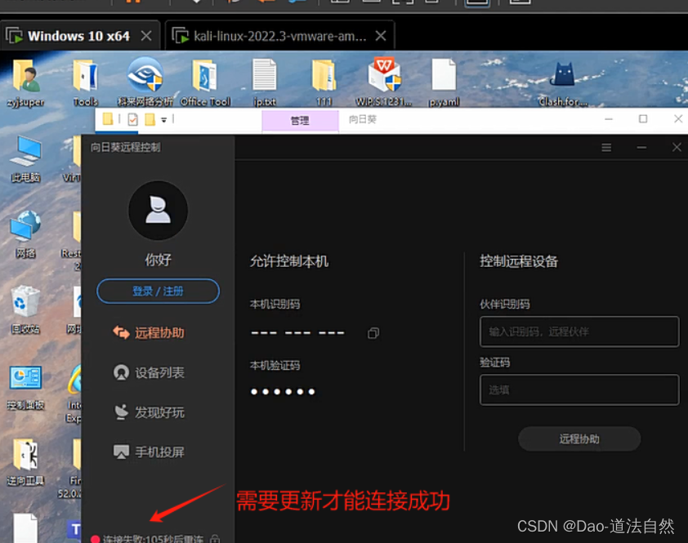Select the 管理 ribbon tab in Explorer
Viewport: 688px width, 543px height.
[300, 121]
